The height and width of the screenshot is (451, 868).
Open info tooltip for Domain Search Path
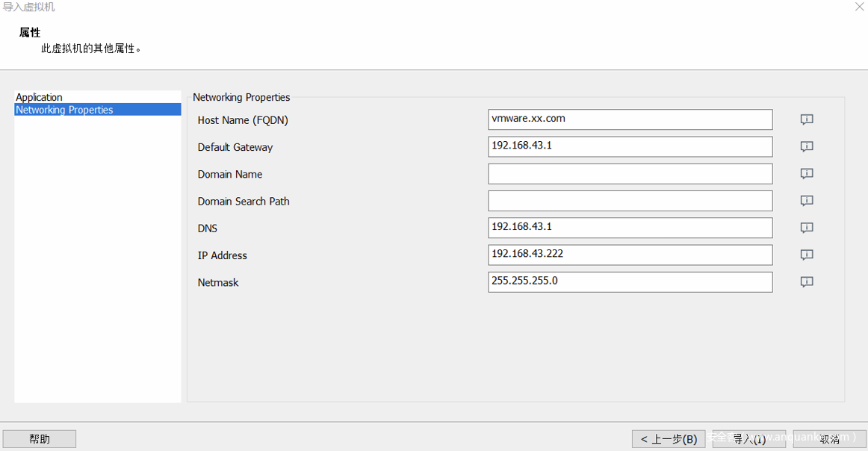807,201
